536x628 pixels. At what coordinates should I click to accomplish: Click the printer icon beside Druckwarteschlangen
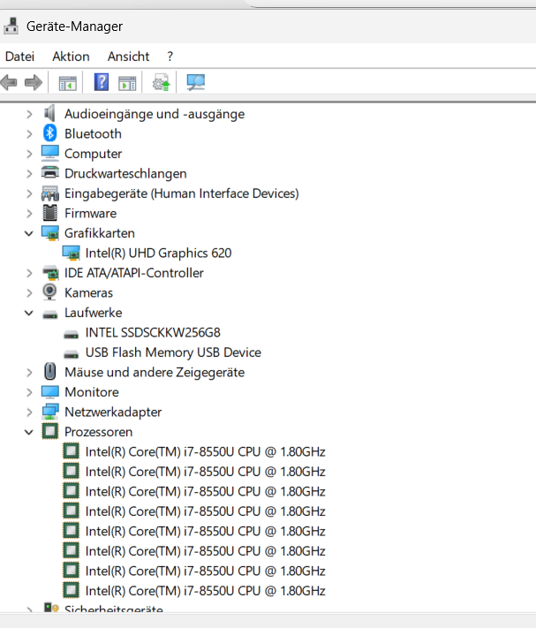50,172
